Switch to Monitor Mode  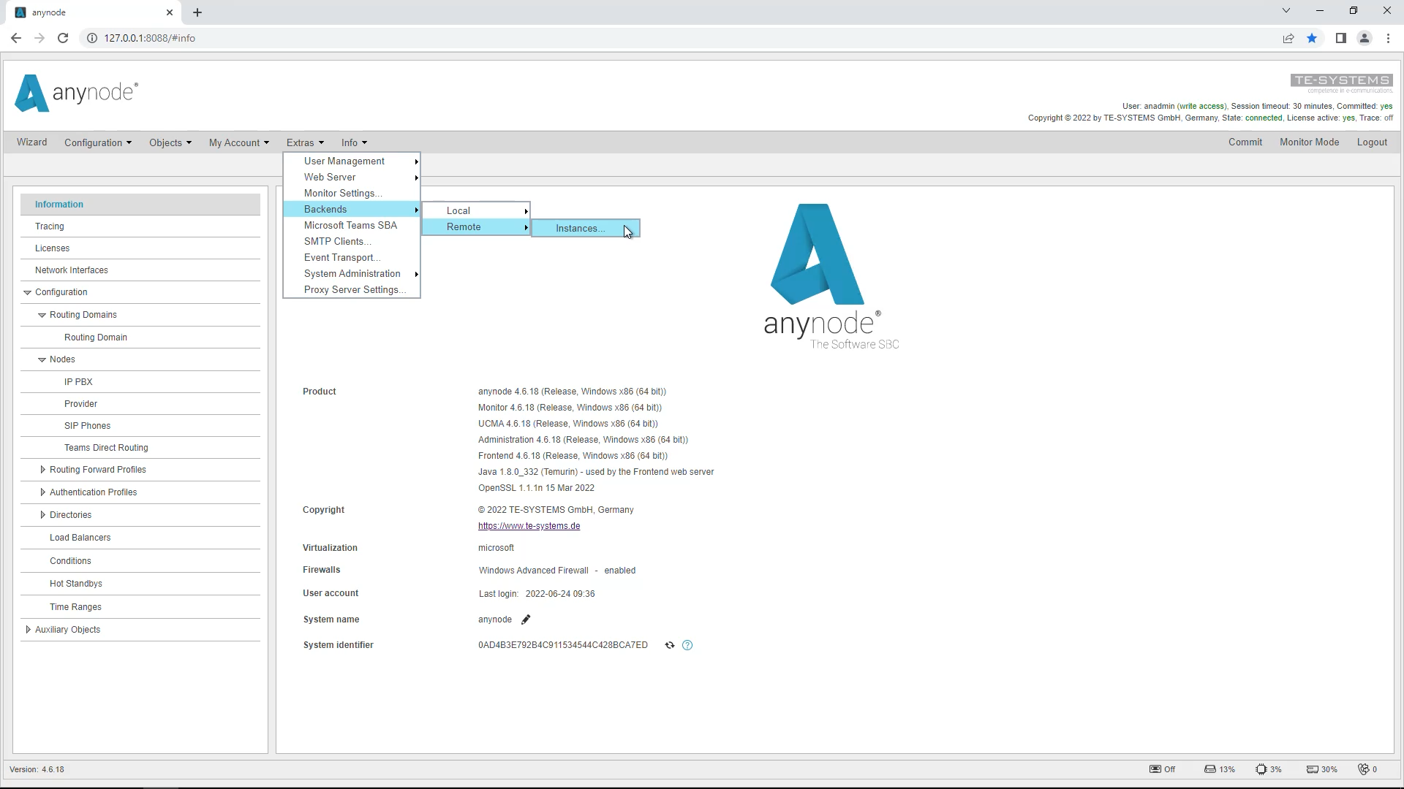[x=1309, y=142]
